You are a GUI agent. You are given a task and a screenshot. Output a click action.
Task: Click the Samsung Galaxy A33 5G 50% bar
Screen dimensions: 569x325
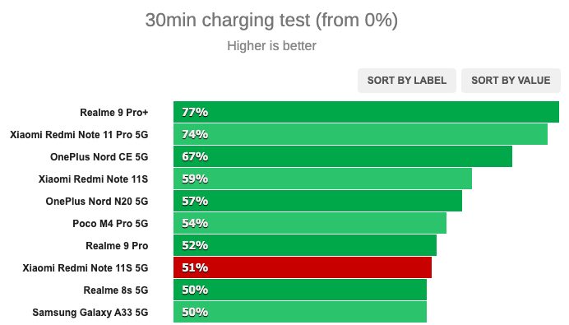tap(300, 312)
